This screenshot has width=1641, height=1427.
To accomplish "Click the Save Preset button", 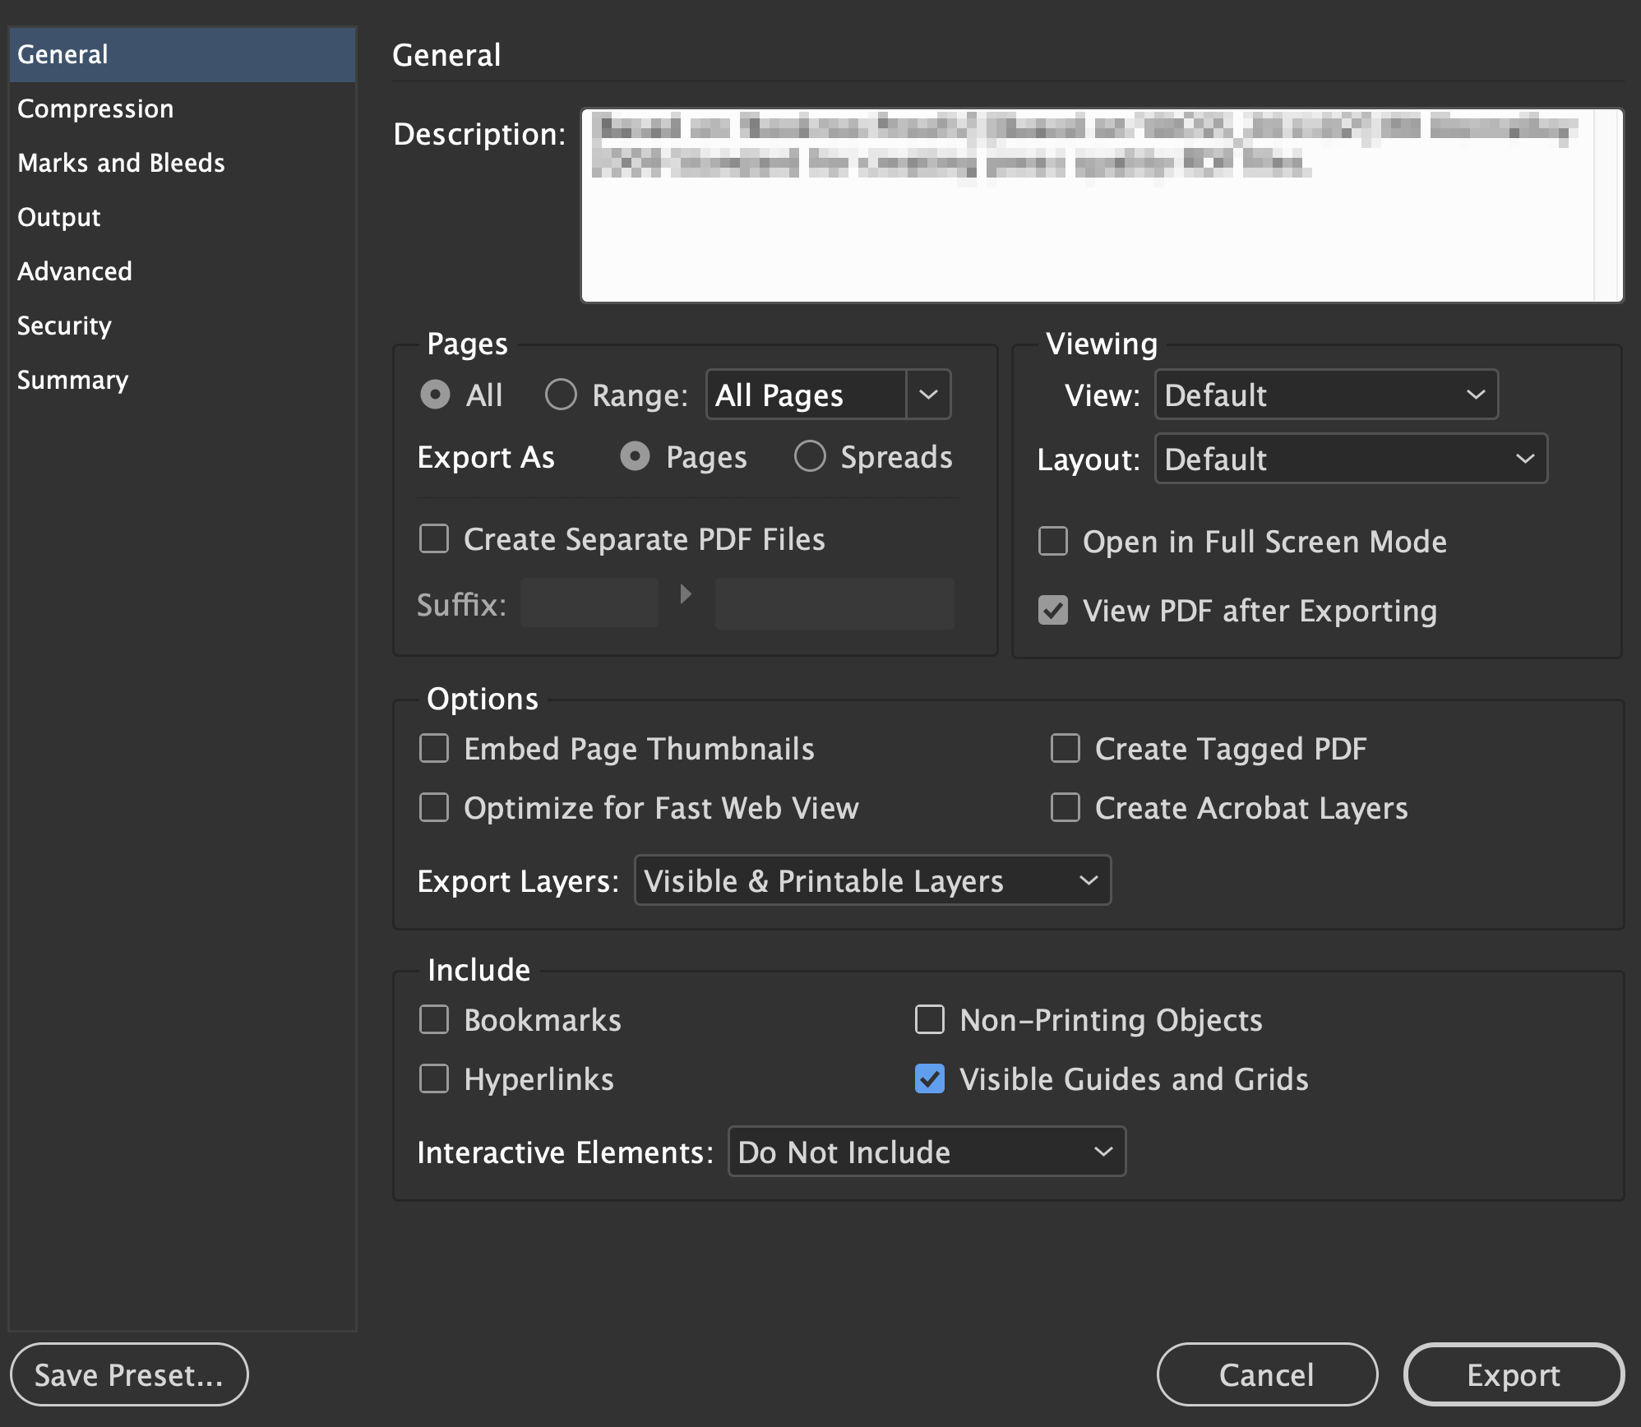I will (x=128, y=1374).
